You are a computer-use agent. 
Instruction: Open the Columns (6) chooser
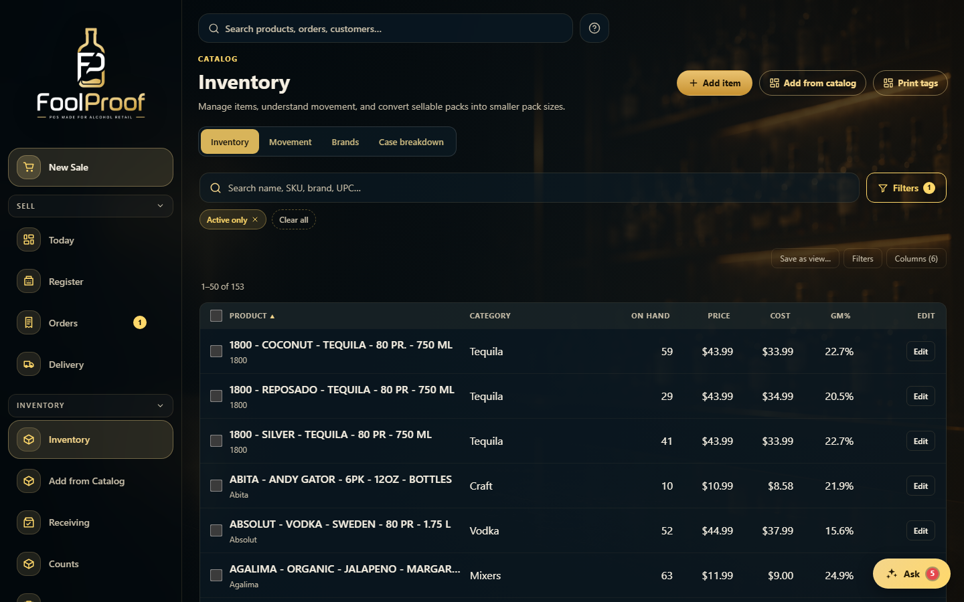(x=916, y=259)
